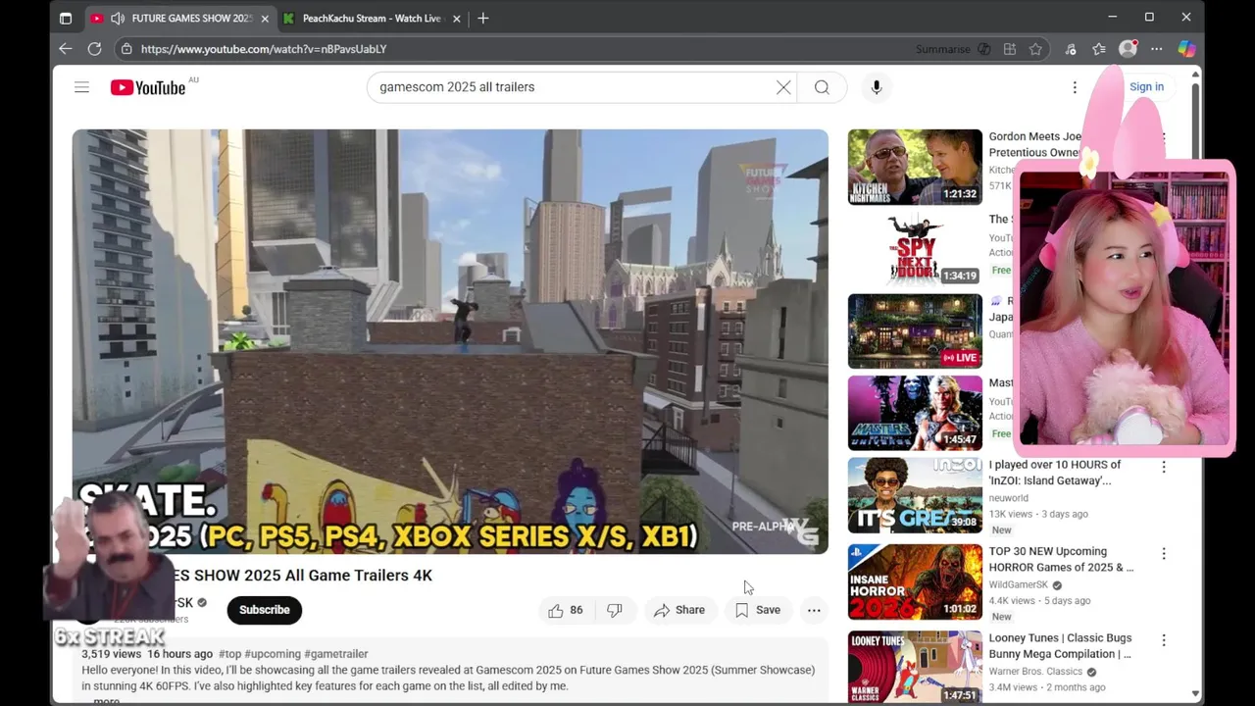Open the LIVE stream thumbnail
The width and height of the screenshot is (1255, 706).
(915, 331)
